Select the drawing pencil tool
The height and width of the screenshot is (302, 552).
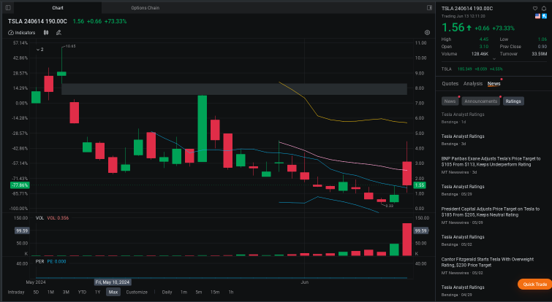click(58, 33)
